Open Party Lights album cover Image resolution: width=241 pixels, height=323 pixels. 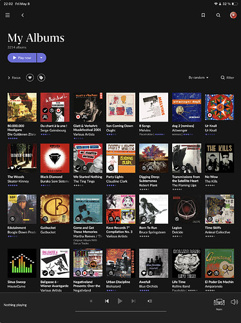120,158
